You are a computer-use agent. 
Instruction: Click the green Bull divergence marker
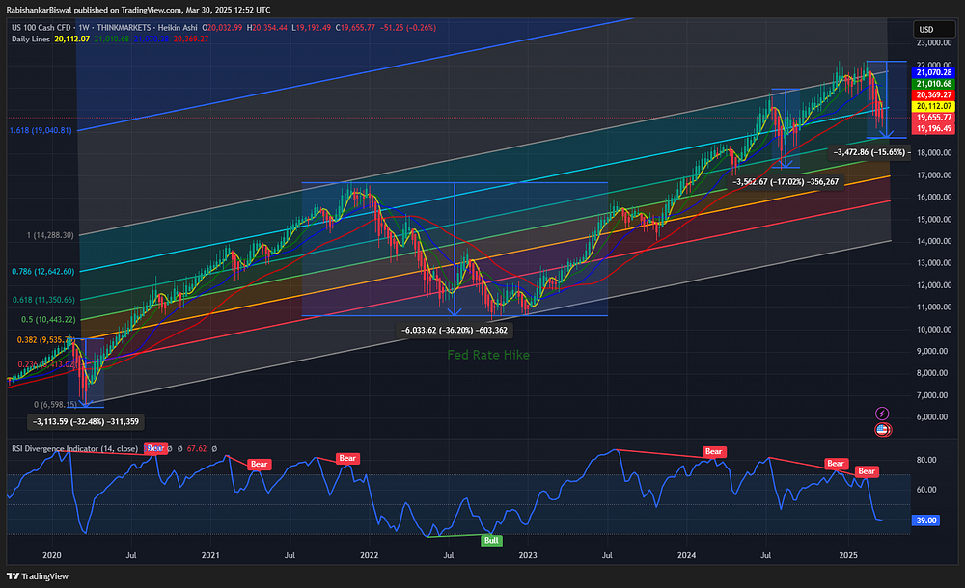click(x=491, y=540)
